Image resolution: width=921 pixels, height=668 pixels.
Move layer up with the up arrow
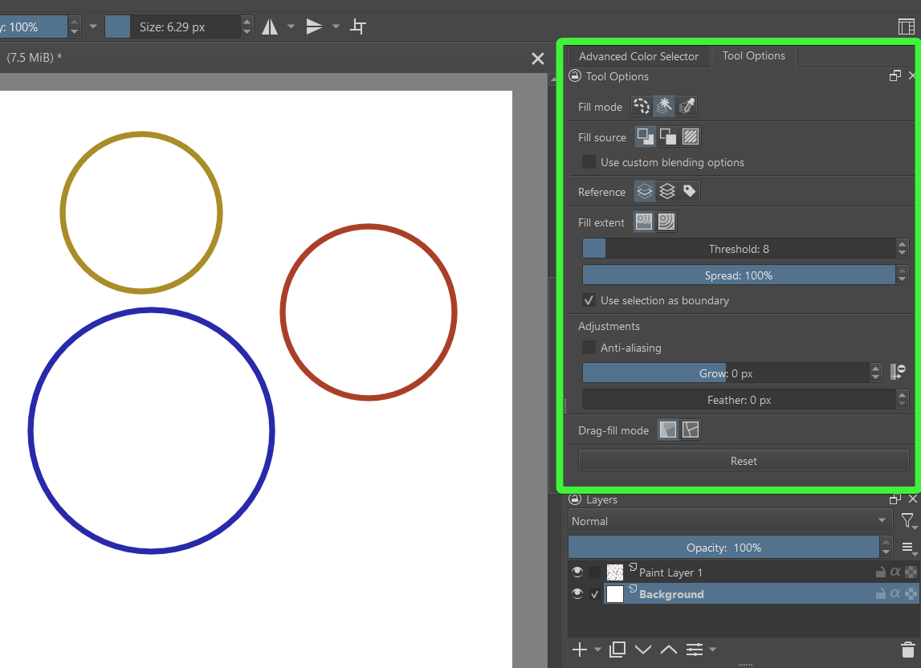click(x=668, y=649)
